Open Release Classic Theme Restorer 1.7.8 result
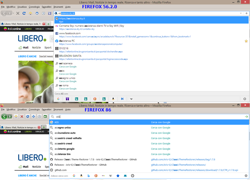This screenshot has width=250, height=180. point(149,159)
